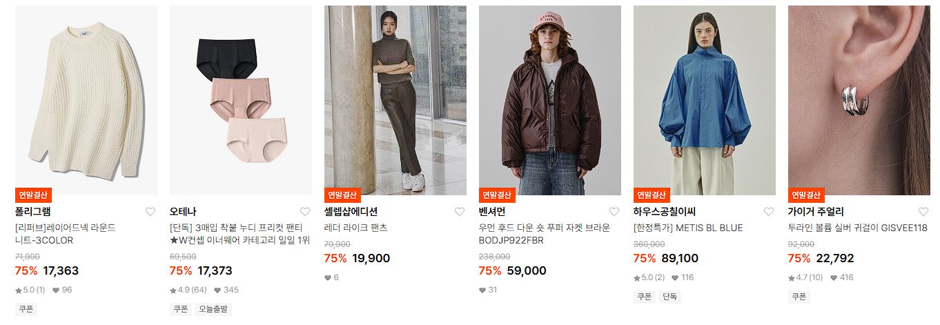Toggle wishlist heart for 오테나 panties
This screenshot has width=940, height=325.
pos(305,212)
